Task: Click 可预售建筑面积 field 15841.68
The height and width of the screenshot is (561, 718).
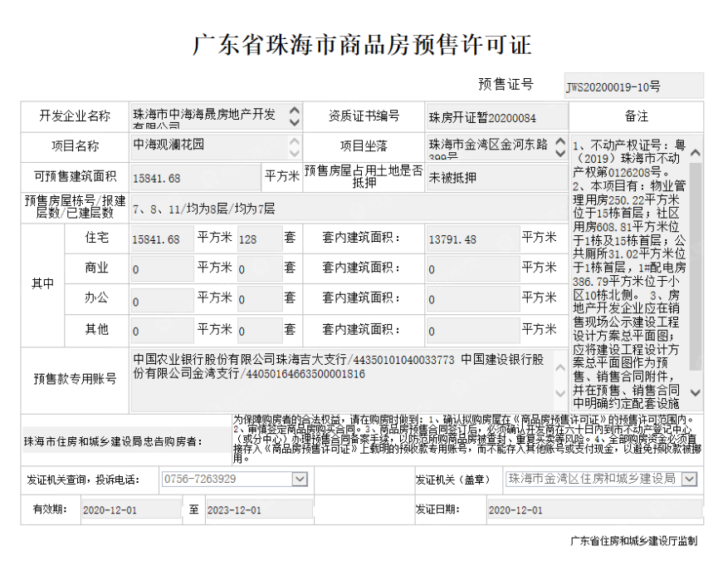Action: 196,178
